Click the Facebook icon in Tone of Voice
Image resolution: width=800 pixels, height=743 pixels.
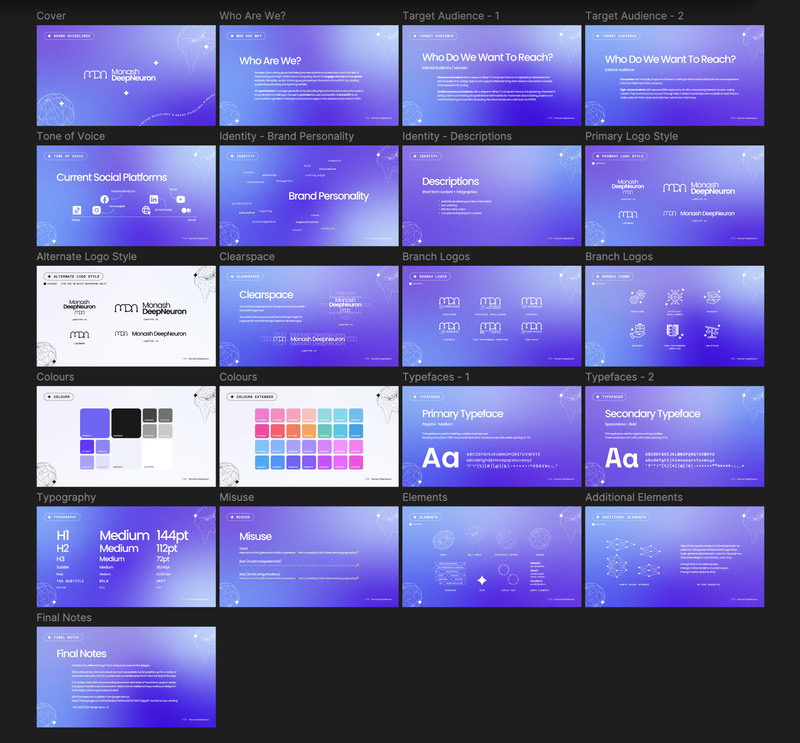point(105,199)
